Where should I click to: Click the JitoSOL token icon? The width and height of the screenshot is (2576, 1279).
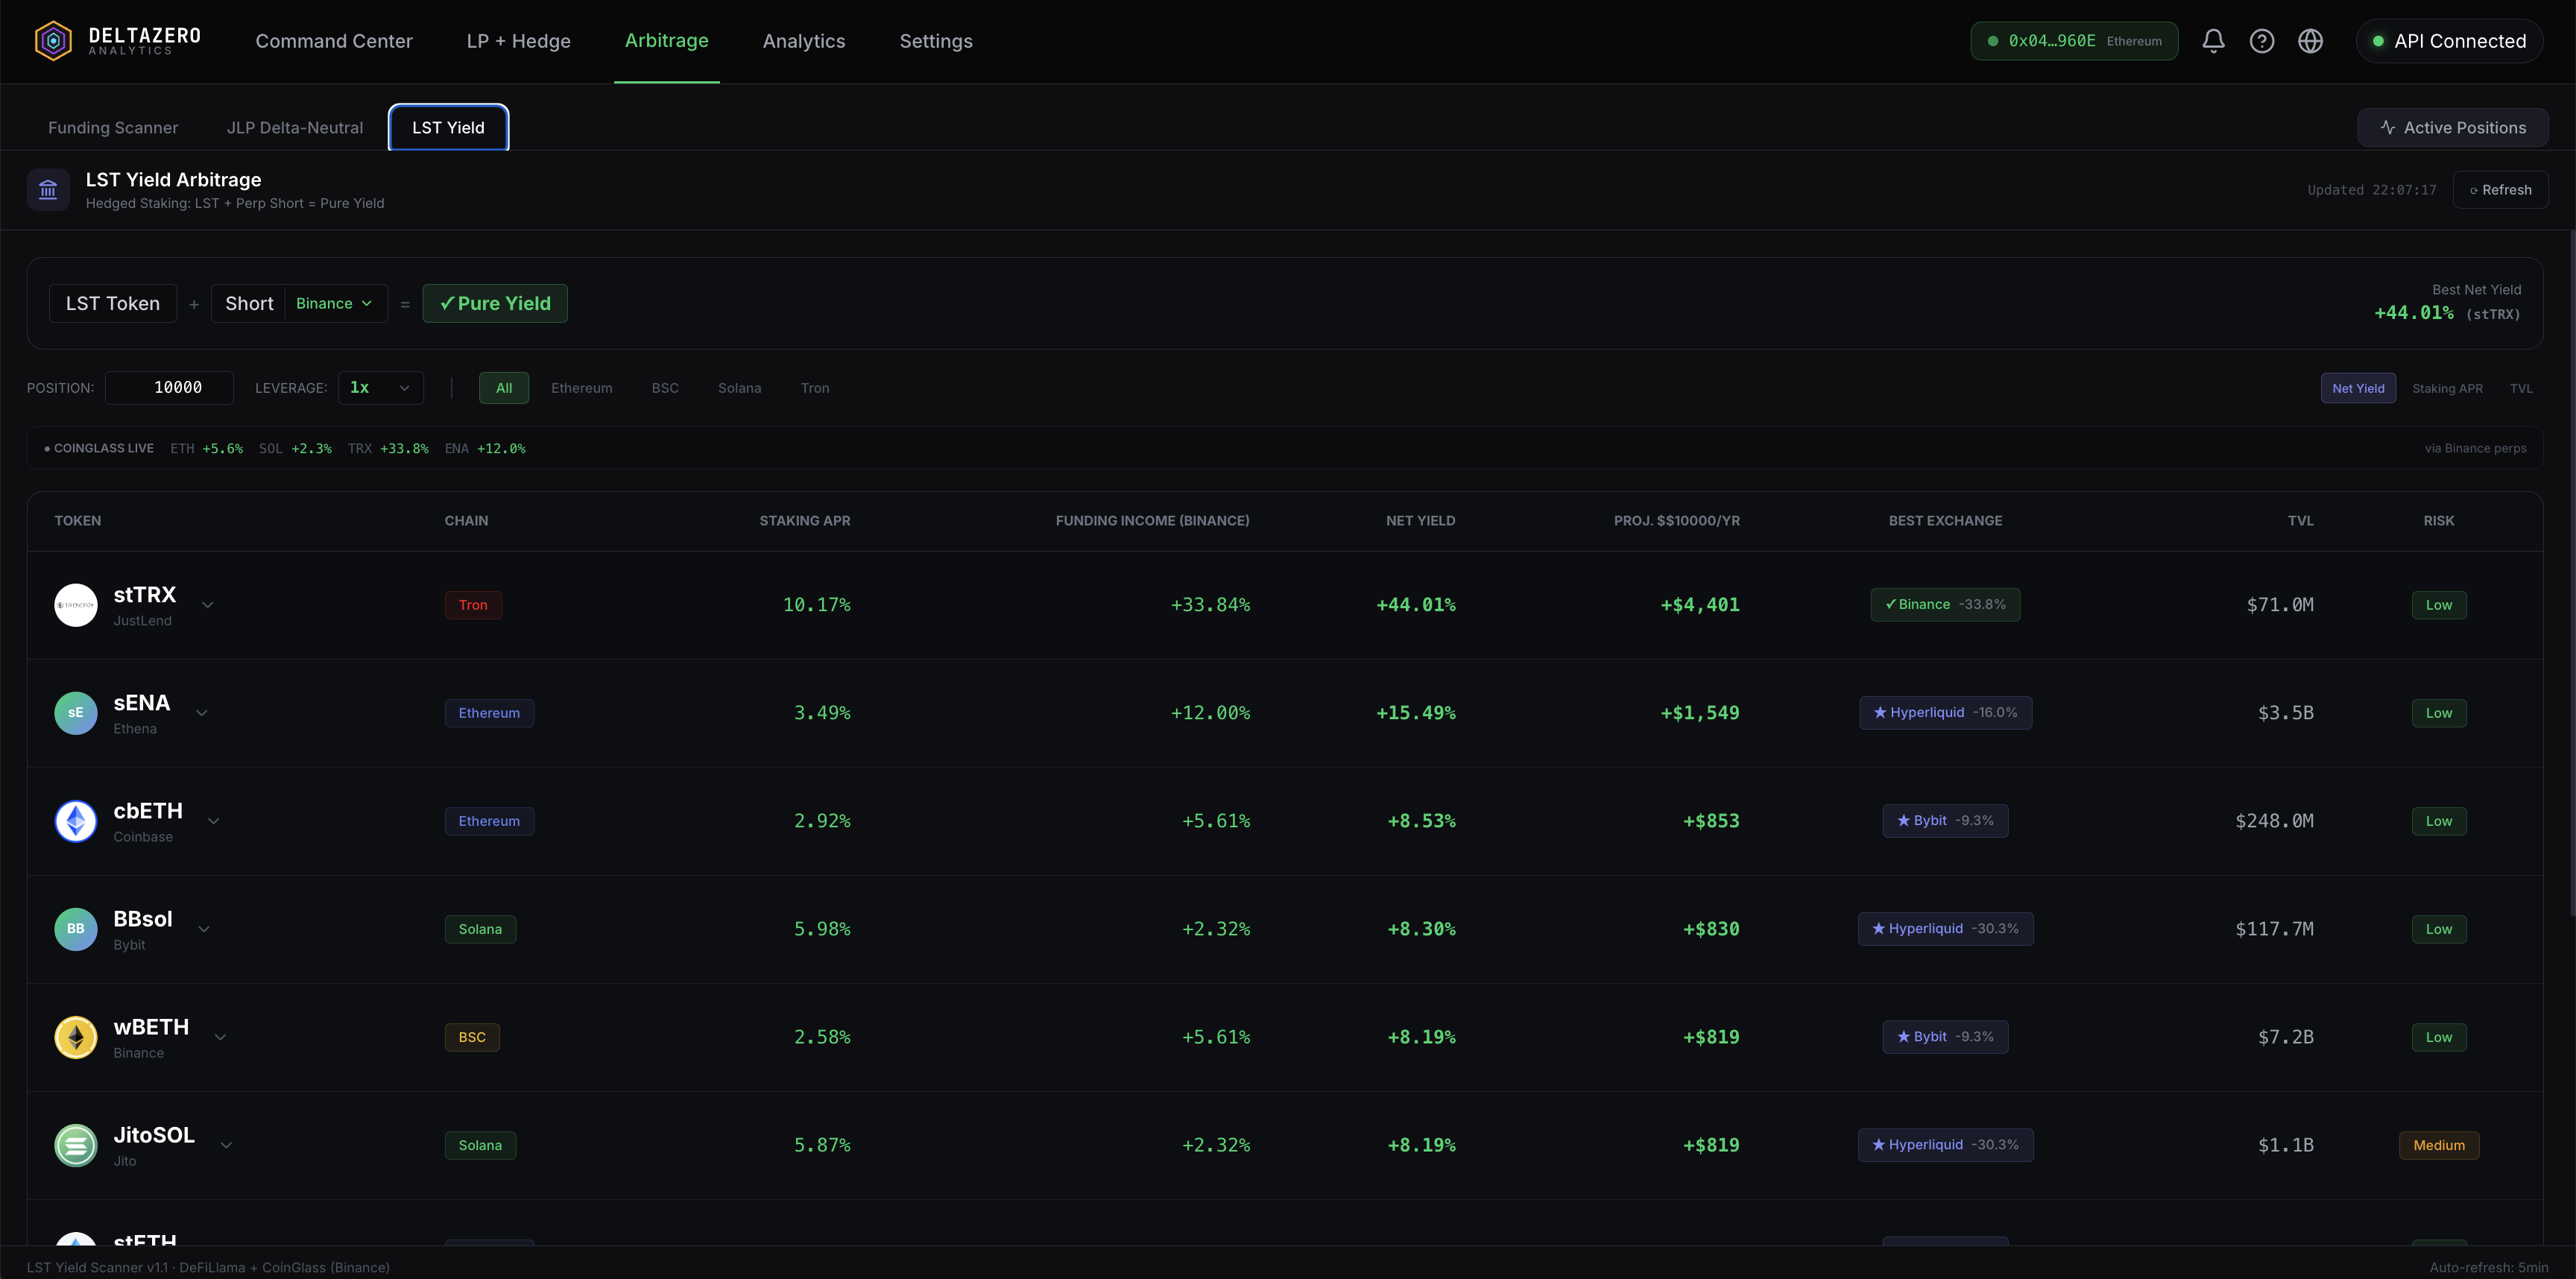click(76, 1145)
